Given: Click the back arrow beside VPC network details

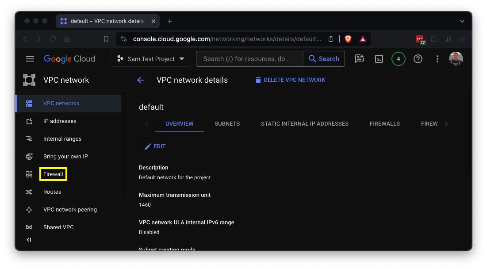Looking at the screenshot, I should (x=141, y=80).
